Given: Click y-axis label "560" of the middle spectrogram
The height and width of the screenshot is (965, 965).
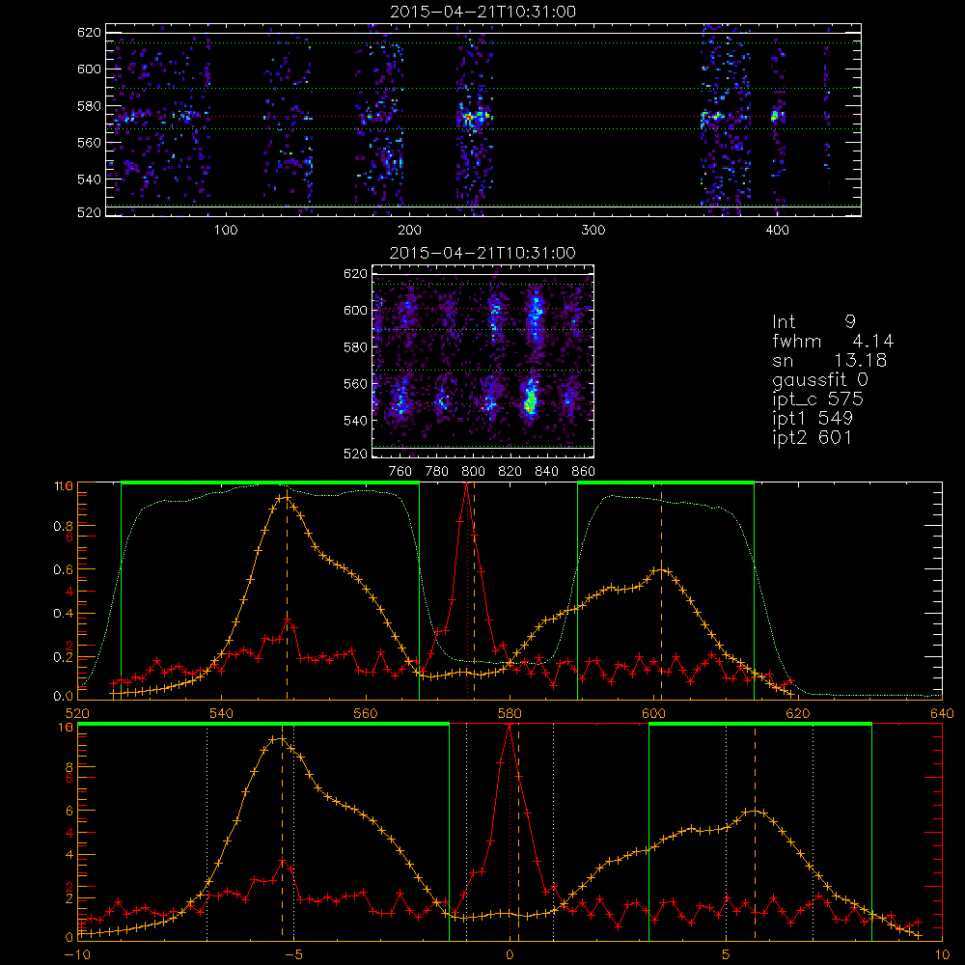Looking at the screenshot, I should pos(355,384).
